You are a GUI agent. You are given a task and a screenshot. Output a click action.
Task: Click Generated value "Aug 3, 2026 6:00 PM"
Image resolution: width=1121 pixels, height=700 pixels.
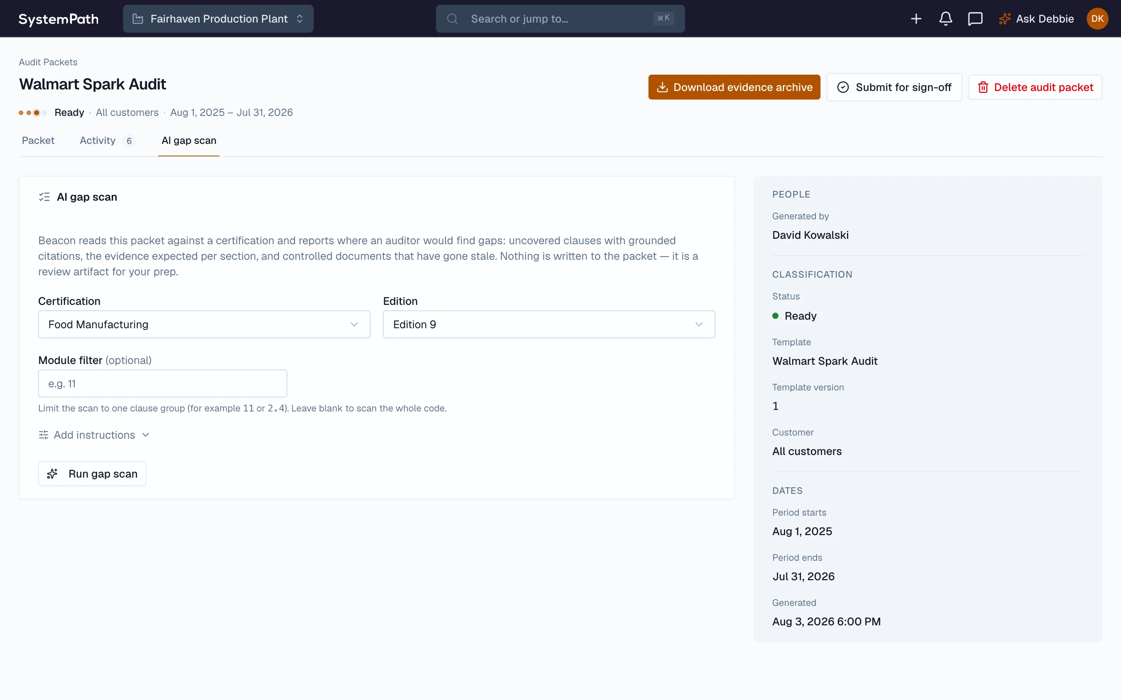pyautogui.click(x=826, y=621)
